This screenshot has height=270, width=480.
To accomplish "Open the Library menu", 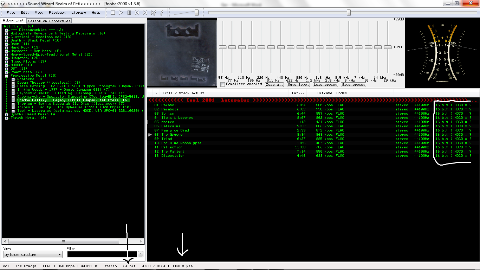I will point(79,13).
